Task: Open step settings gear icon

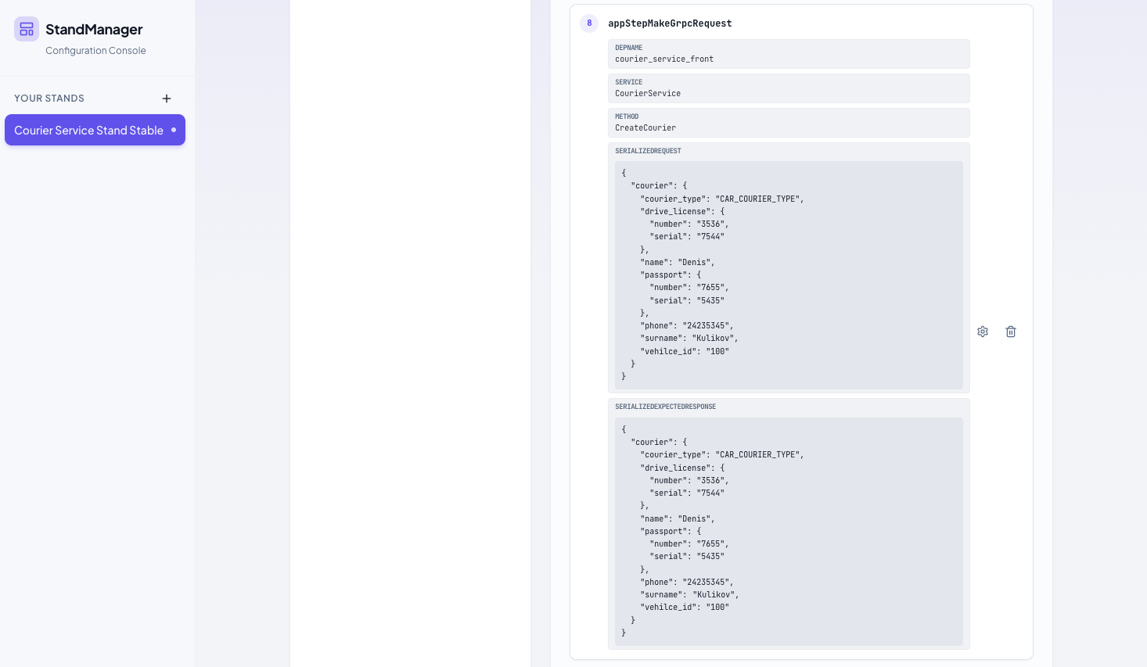Action: [x=983, y=332]
